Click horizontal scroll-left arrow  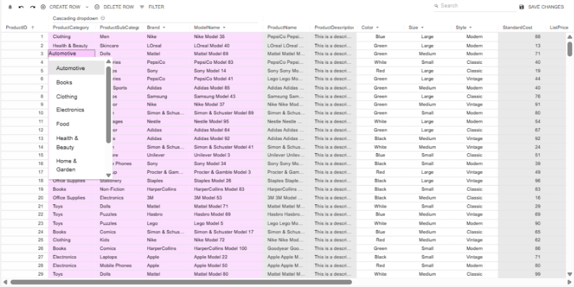[x=5, y=282]
